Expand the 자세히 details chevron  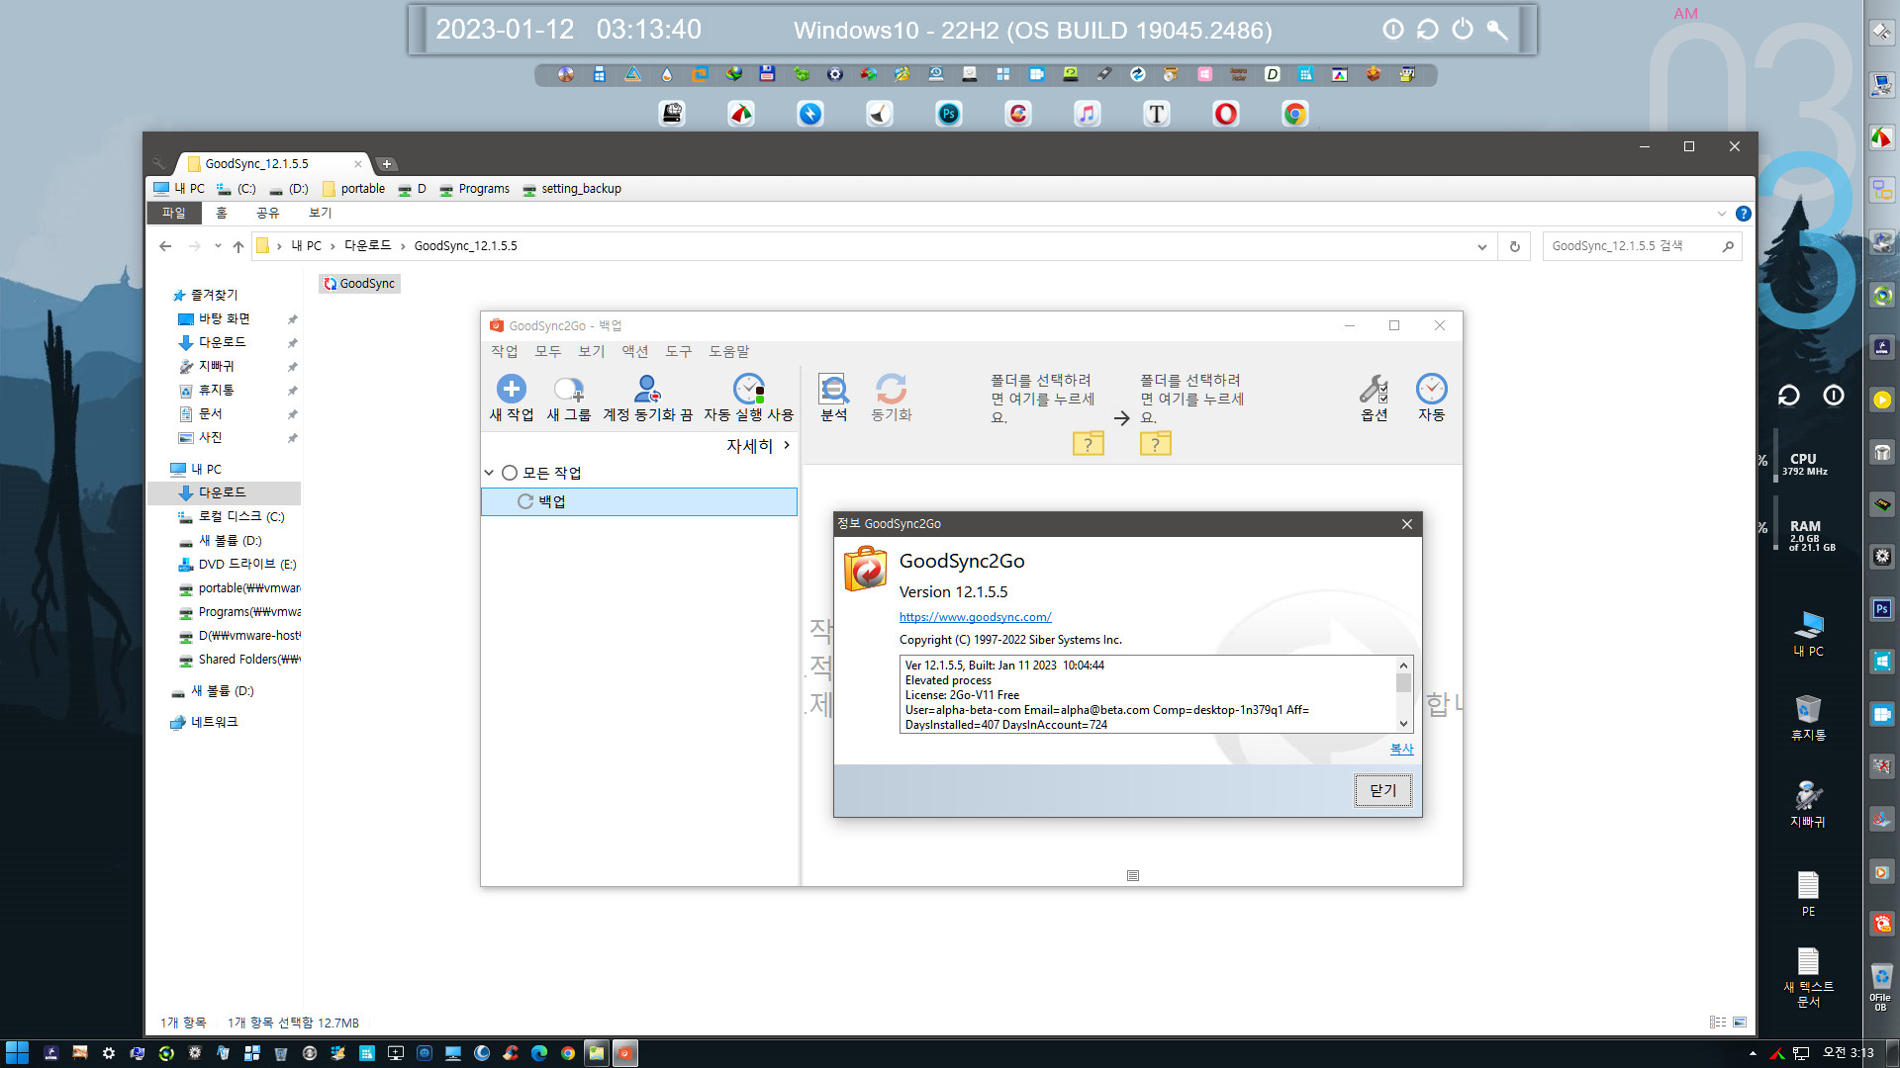(x=787, y=445)
